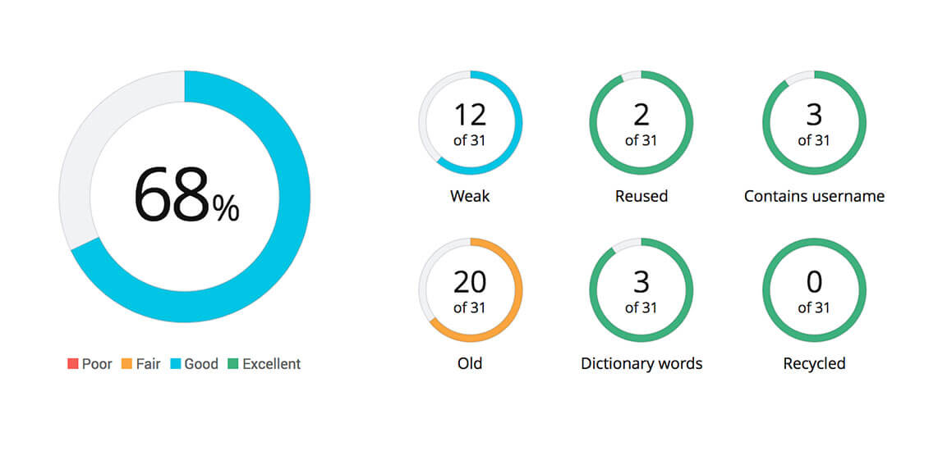Toggle the Poor legend text

[97, 364]
